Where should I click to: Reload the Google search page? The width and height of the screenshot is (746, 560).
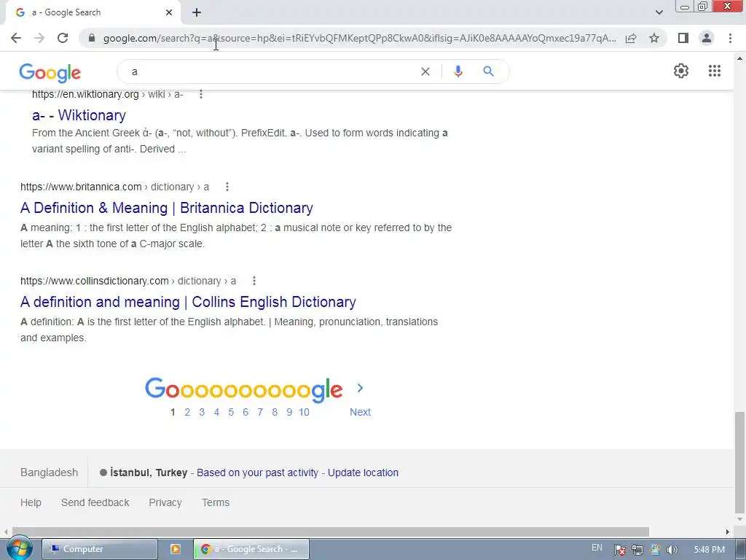pyautogui.click(x=63, y=38)
